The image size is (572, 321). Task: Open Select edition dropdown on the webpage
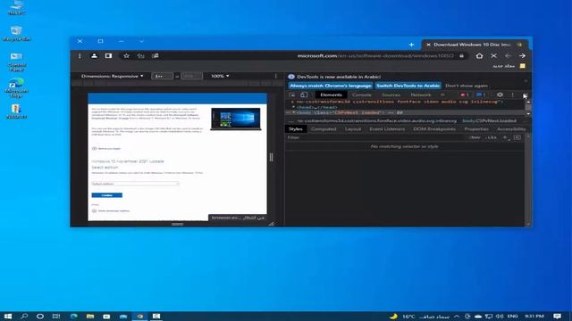pyautogui.click(x=135, y=184)
